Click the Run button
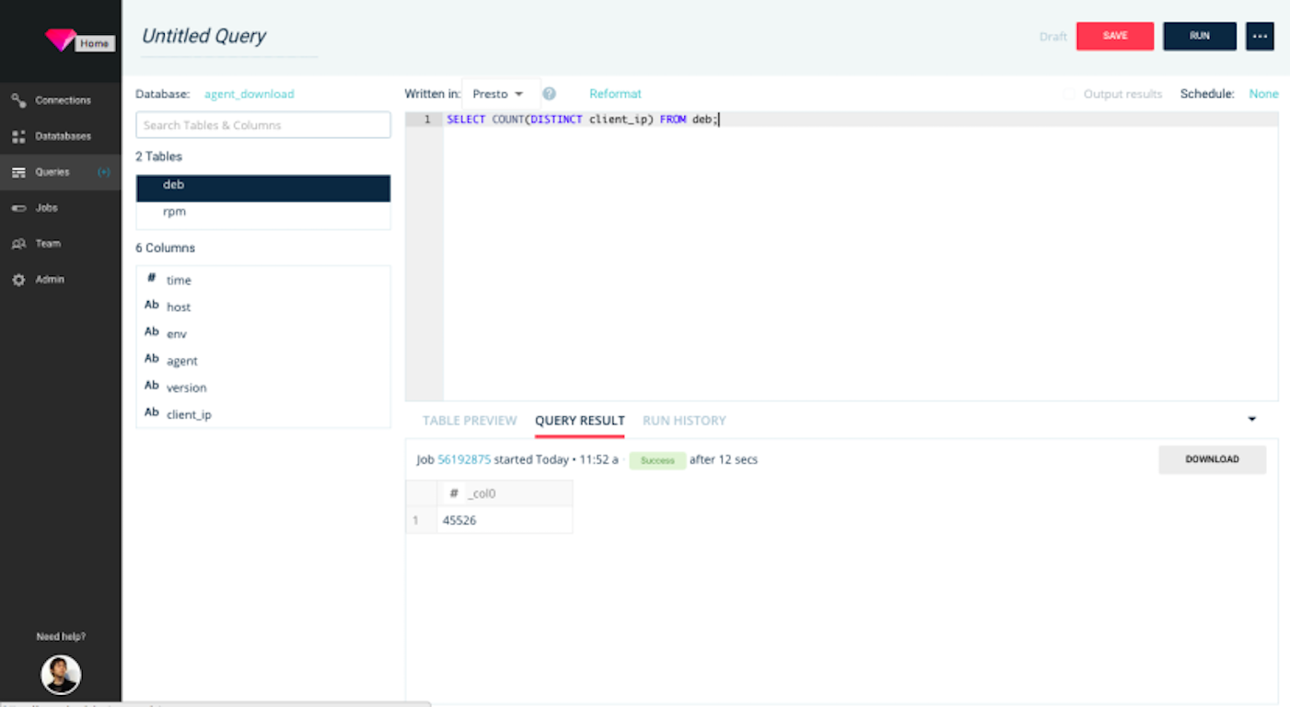 [x=1199, y=36]
